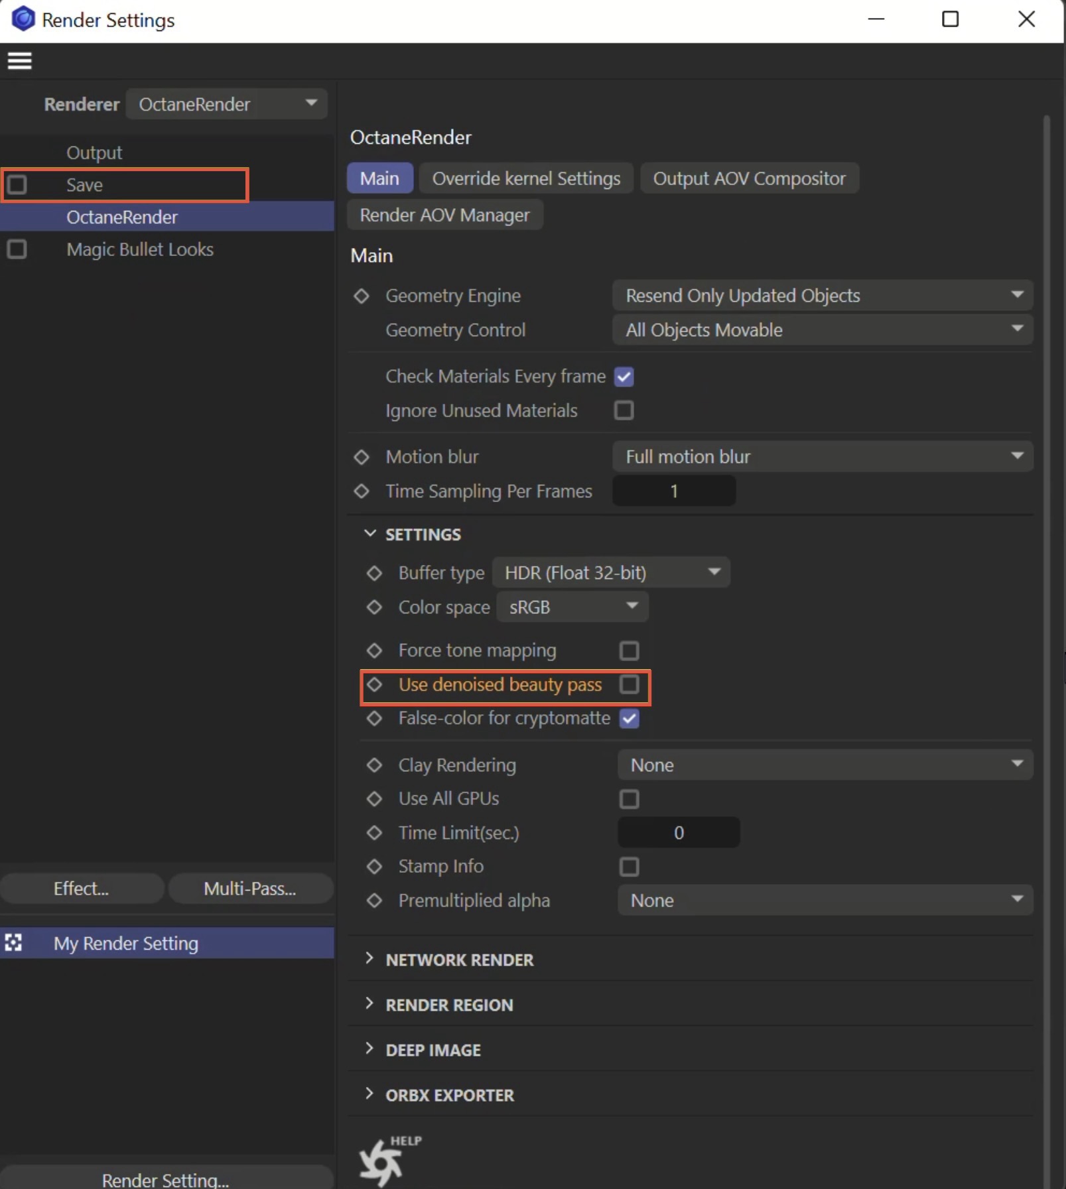
Task: Enable the Save checkbox
Action: click(x=17, y=184)
